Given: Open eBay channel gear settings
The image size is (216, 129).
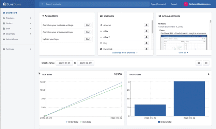Looking at the screenshot, I should click(x=146, y=31).
